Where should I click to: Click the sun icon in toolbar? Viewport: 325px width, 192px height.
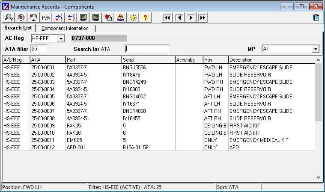point(133,18)
